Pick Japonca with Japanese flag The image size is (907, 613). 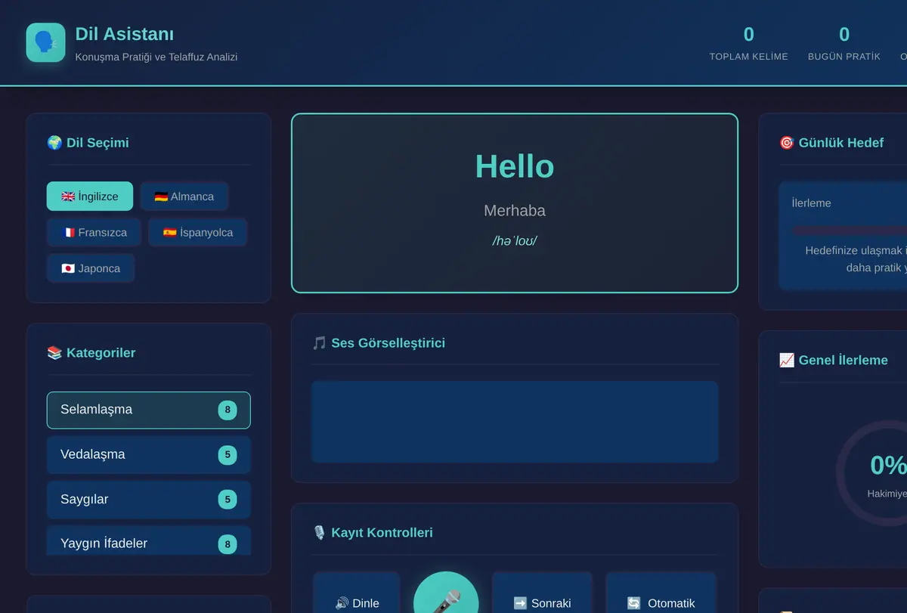click(91, 268)
